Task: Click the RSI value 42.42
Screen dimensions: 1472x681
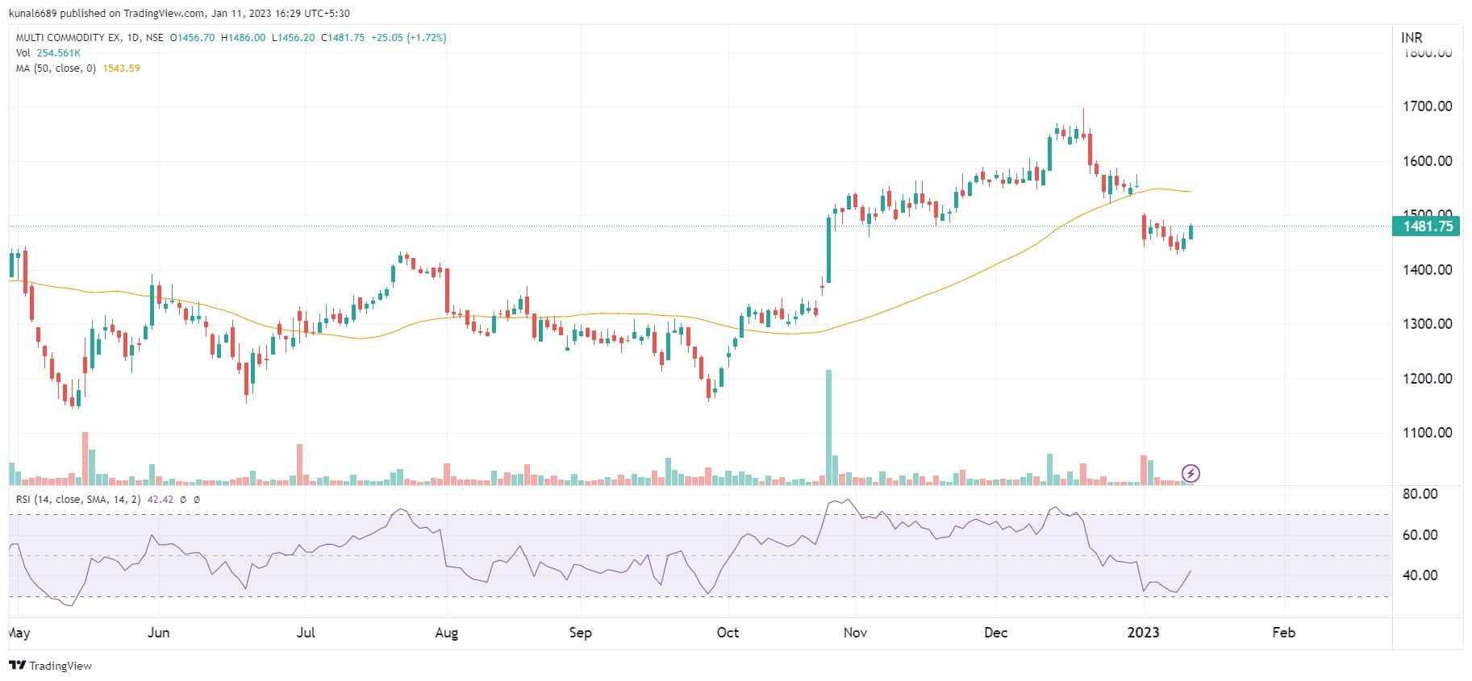Action: pos(161,500)
